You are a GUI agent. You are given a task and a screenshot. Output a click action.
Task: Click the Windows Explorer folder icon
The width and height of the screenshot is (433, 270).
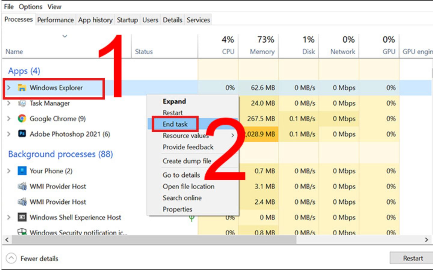click(x=22, y=88)
